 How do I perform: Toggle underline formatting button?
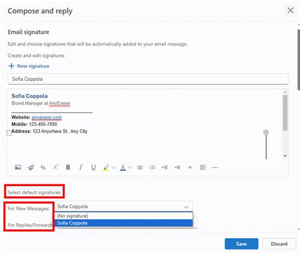coord(94,167)
